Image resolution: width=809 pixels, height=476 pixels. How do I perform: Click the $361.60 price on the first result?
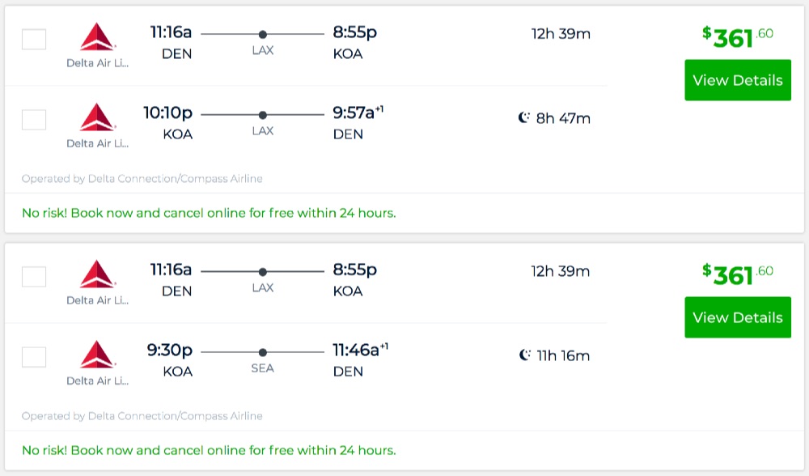coord(737,37)
